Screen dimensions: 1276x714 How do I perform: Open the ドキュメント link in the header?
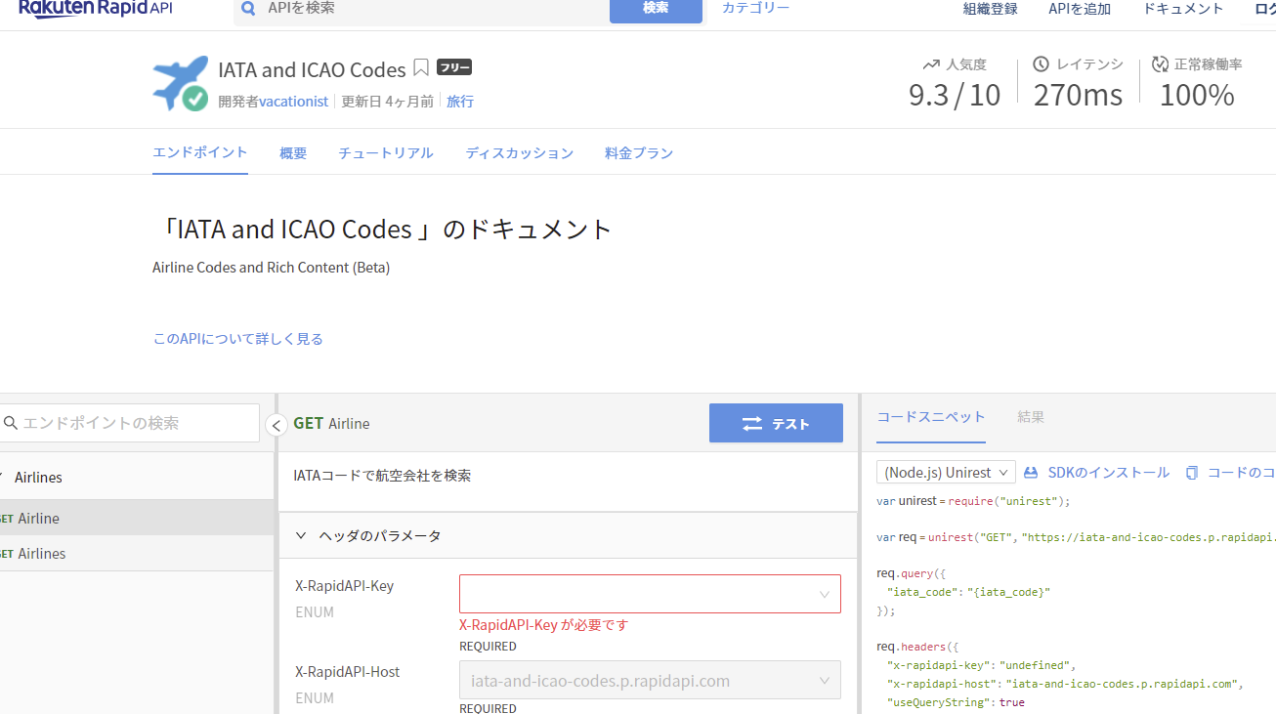click(x=1183, y=9)
